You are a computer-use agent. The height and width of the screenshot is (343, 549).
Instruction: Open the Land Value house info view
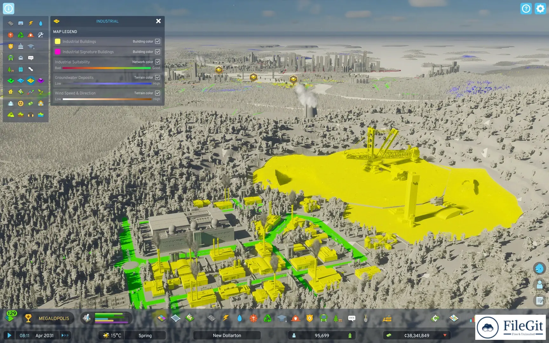pos(10,92)
